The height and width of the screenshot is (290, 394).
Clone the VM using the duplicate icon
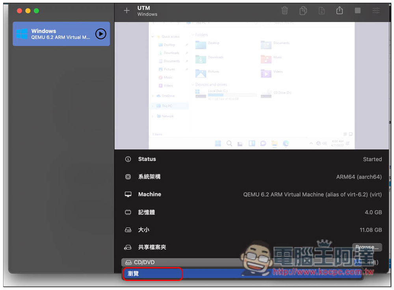click(303, 11)
